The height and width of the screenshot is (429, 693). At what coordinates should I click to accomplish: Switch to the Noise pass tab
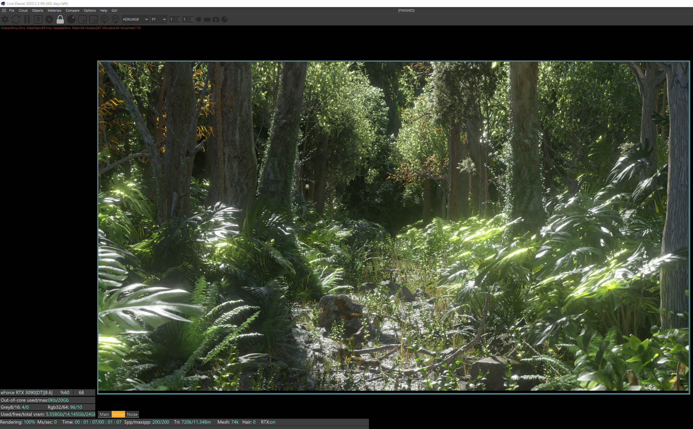coord(132,414)
